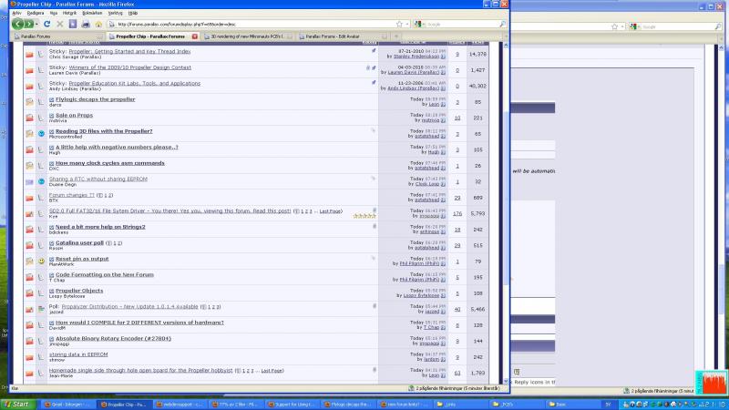This screenshot has width=729, height=410.
Task: Click the URL address field
Action: click(x=253, y=25)
